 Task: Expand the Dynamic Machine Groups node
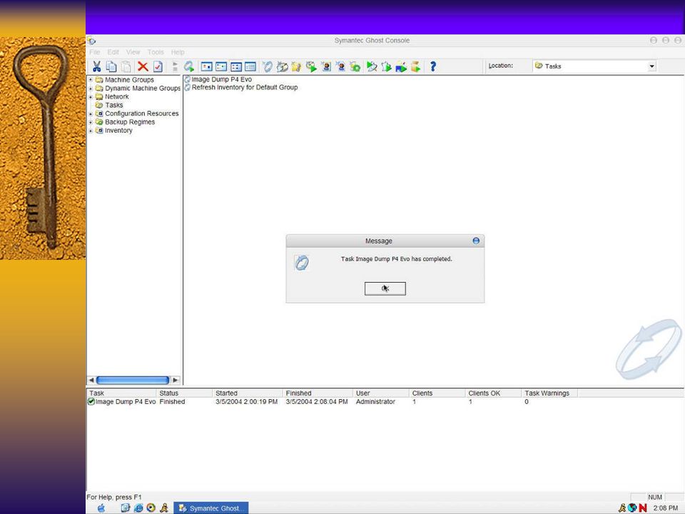tap(91, 89)
